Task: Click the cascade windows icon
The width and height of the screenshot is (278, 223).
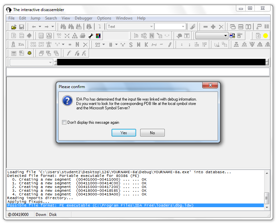Action: point(233,27)
